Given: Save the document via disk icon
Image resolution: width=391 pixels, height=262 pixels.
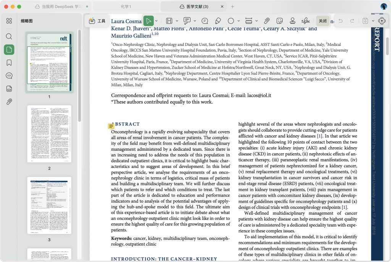Looking at the screenshot, I should [365, 21].
